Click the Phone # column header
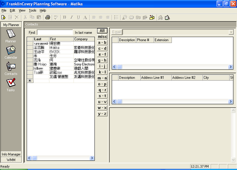The width and height of the screenshot is (237, 170). 145,40
